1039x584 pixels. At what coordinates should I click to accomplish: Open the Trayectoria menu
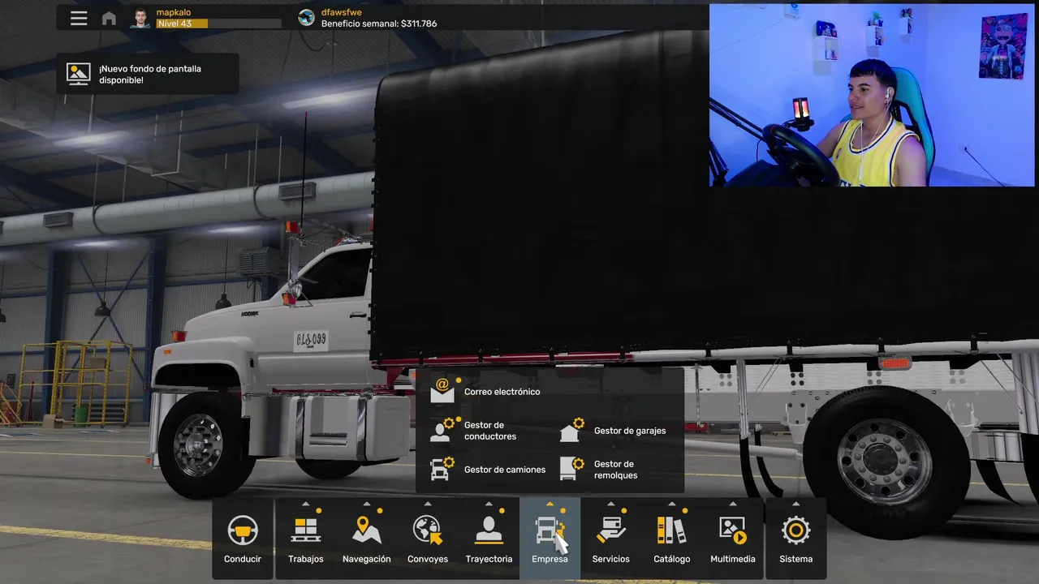click(489, 539)
